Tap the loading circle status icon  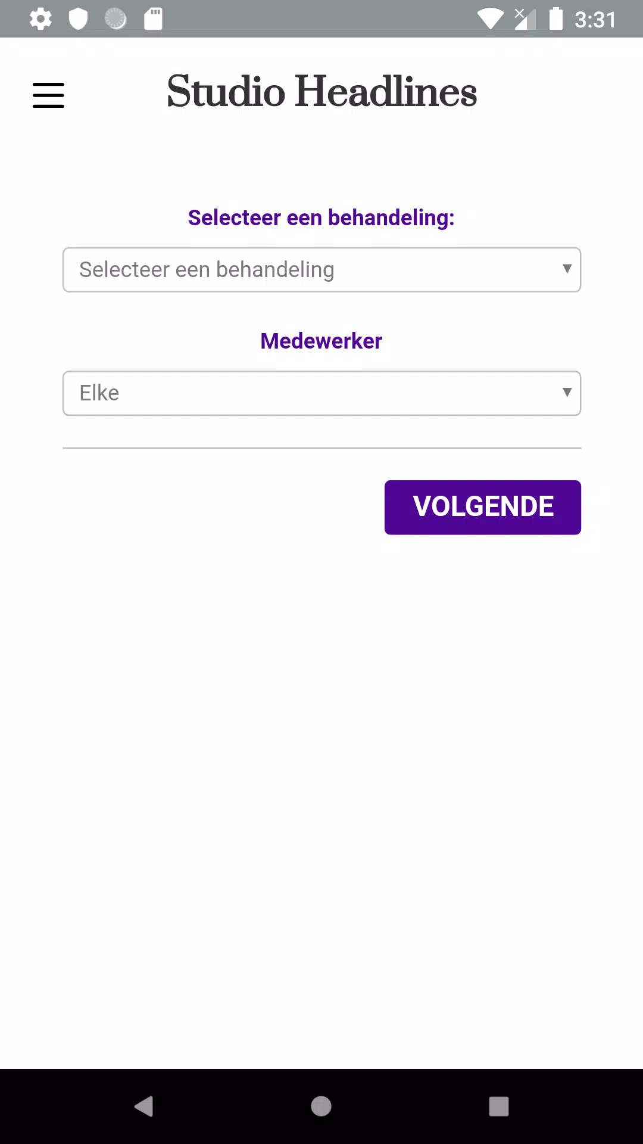click(116, 19)
